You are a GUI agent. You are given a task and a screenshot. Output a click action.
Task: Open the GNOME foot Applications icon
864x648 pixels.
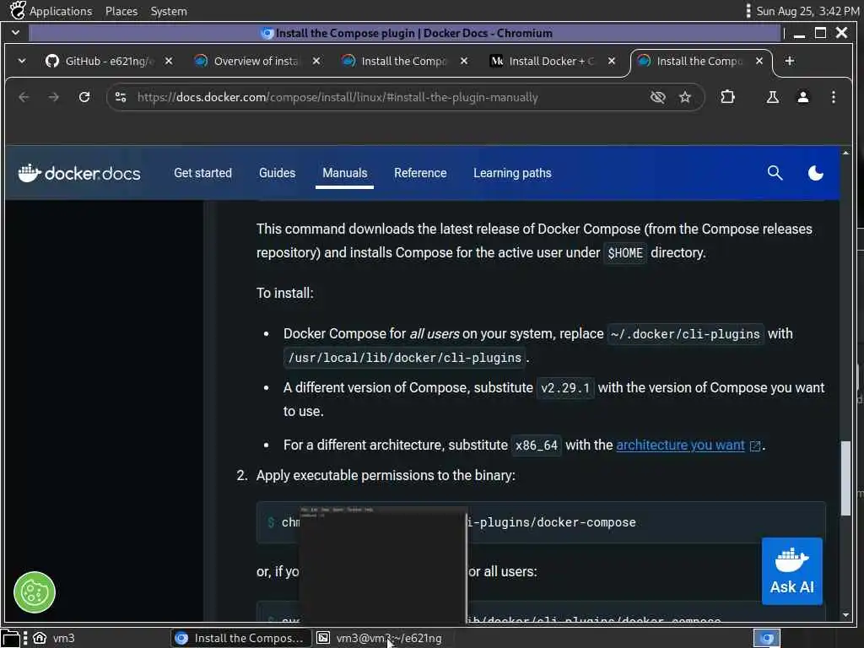pos(18,10)
